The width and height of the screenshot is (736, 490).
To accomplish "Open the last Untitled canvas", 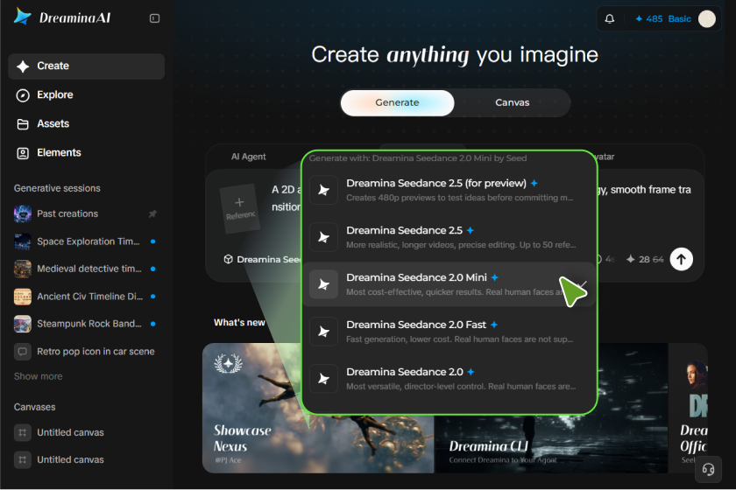I will 87,460.
